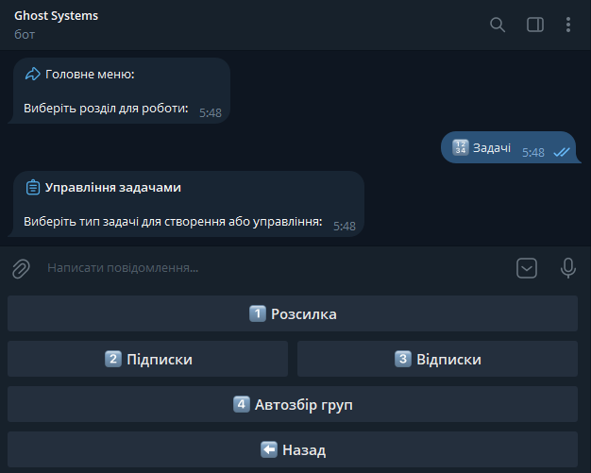The image size is (591, 473).
Task: Open the Ghost Systems chat profile title
Action: click(x=57, y=16)
